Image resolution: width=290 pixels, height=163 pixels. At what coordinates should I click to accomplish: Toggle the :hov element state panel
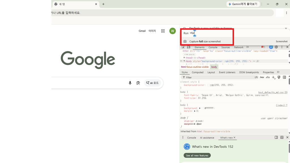tap(262, 77)
